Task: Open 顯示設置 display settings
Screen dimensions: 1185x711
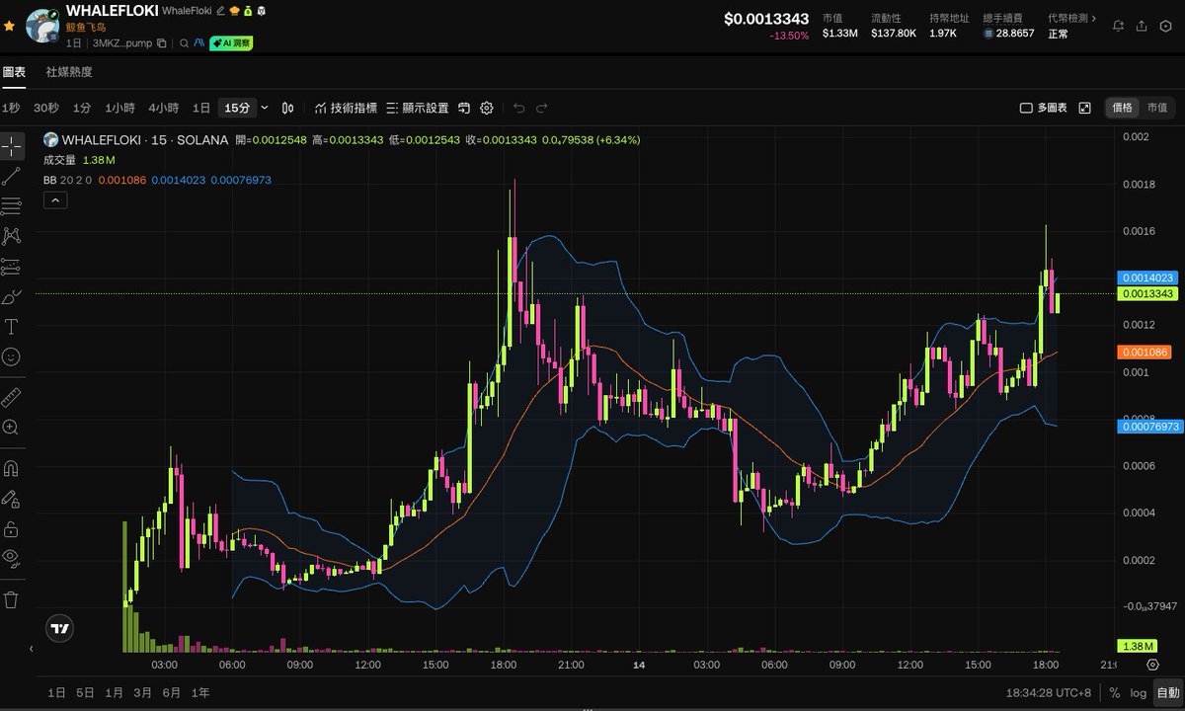Action: tap(418, 108)
